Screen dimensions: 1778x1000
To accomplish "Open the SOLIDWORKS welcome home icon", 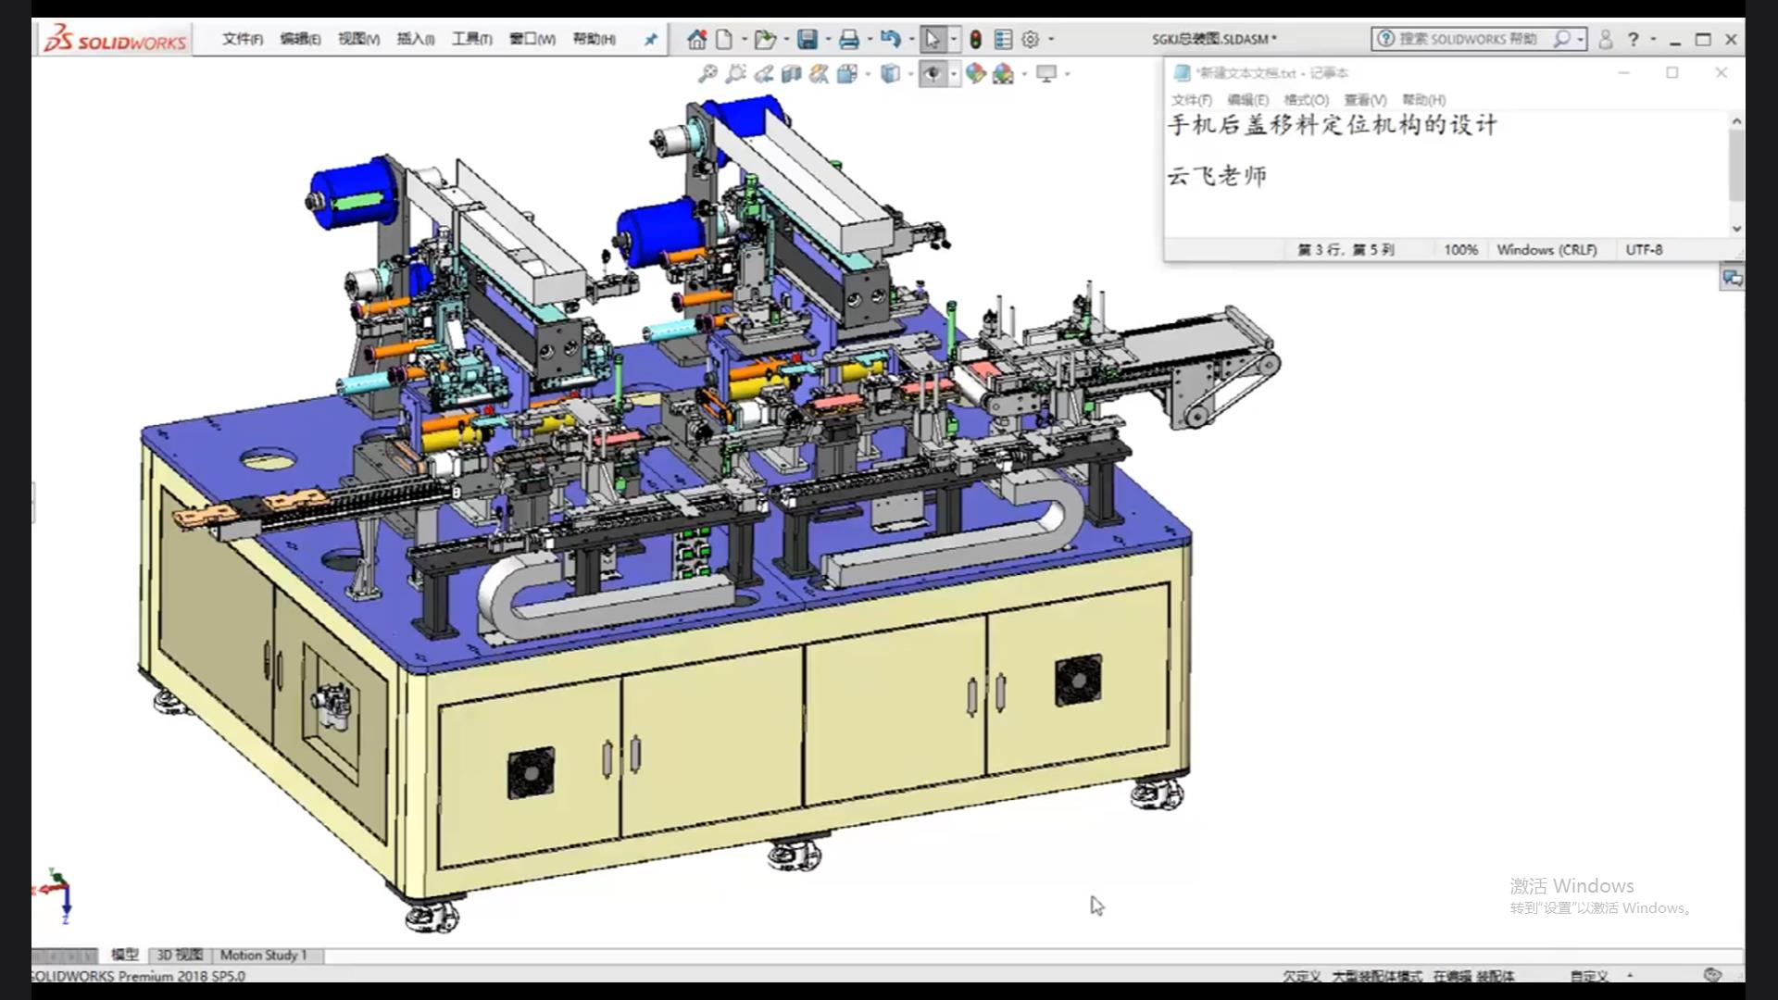I will coord(697,39).
